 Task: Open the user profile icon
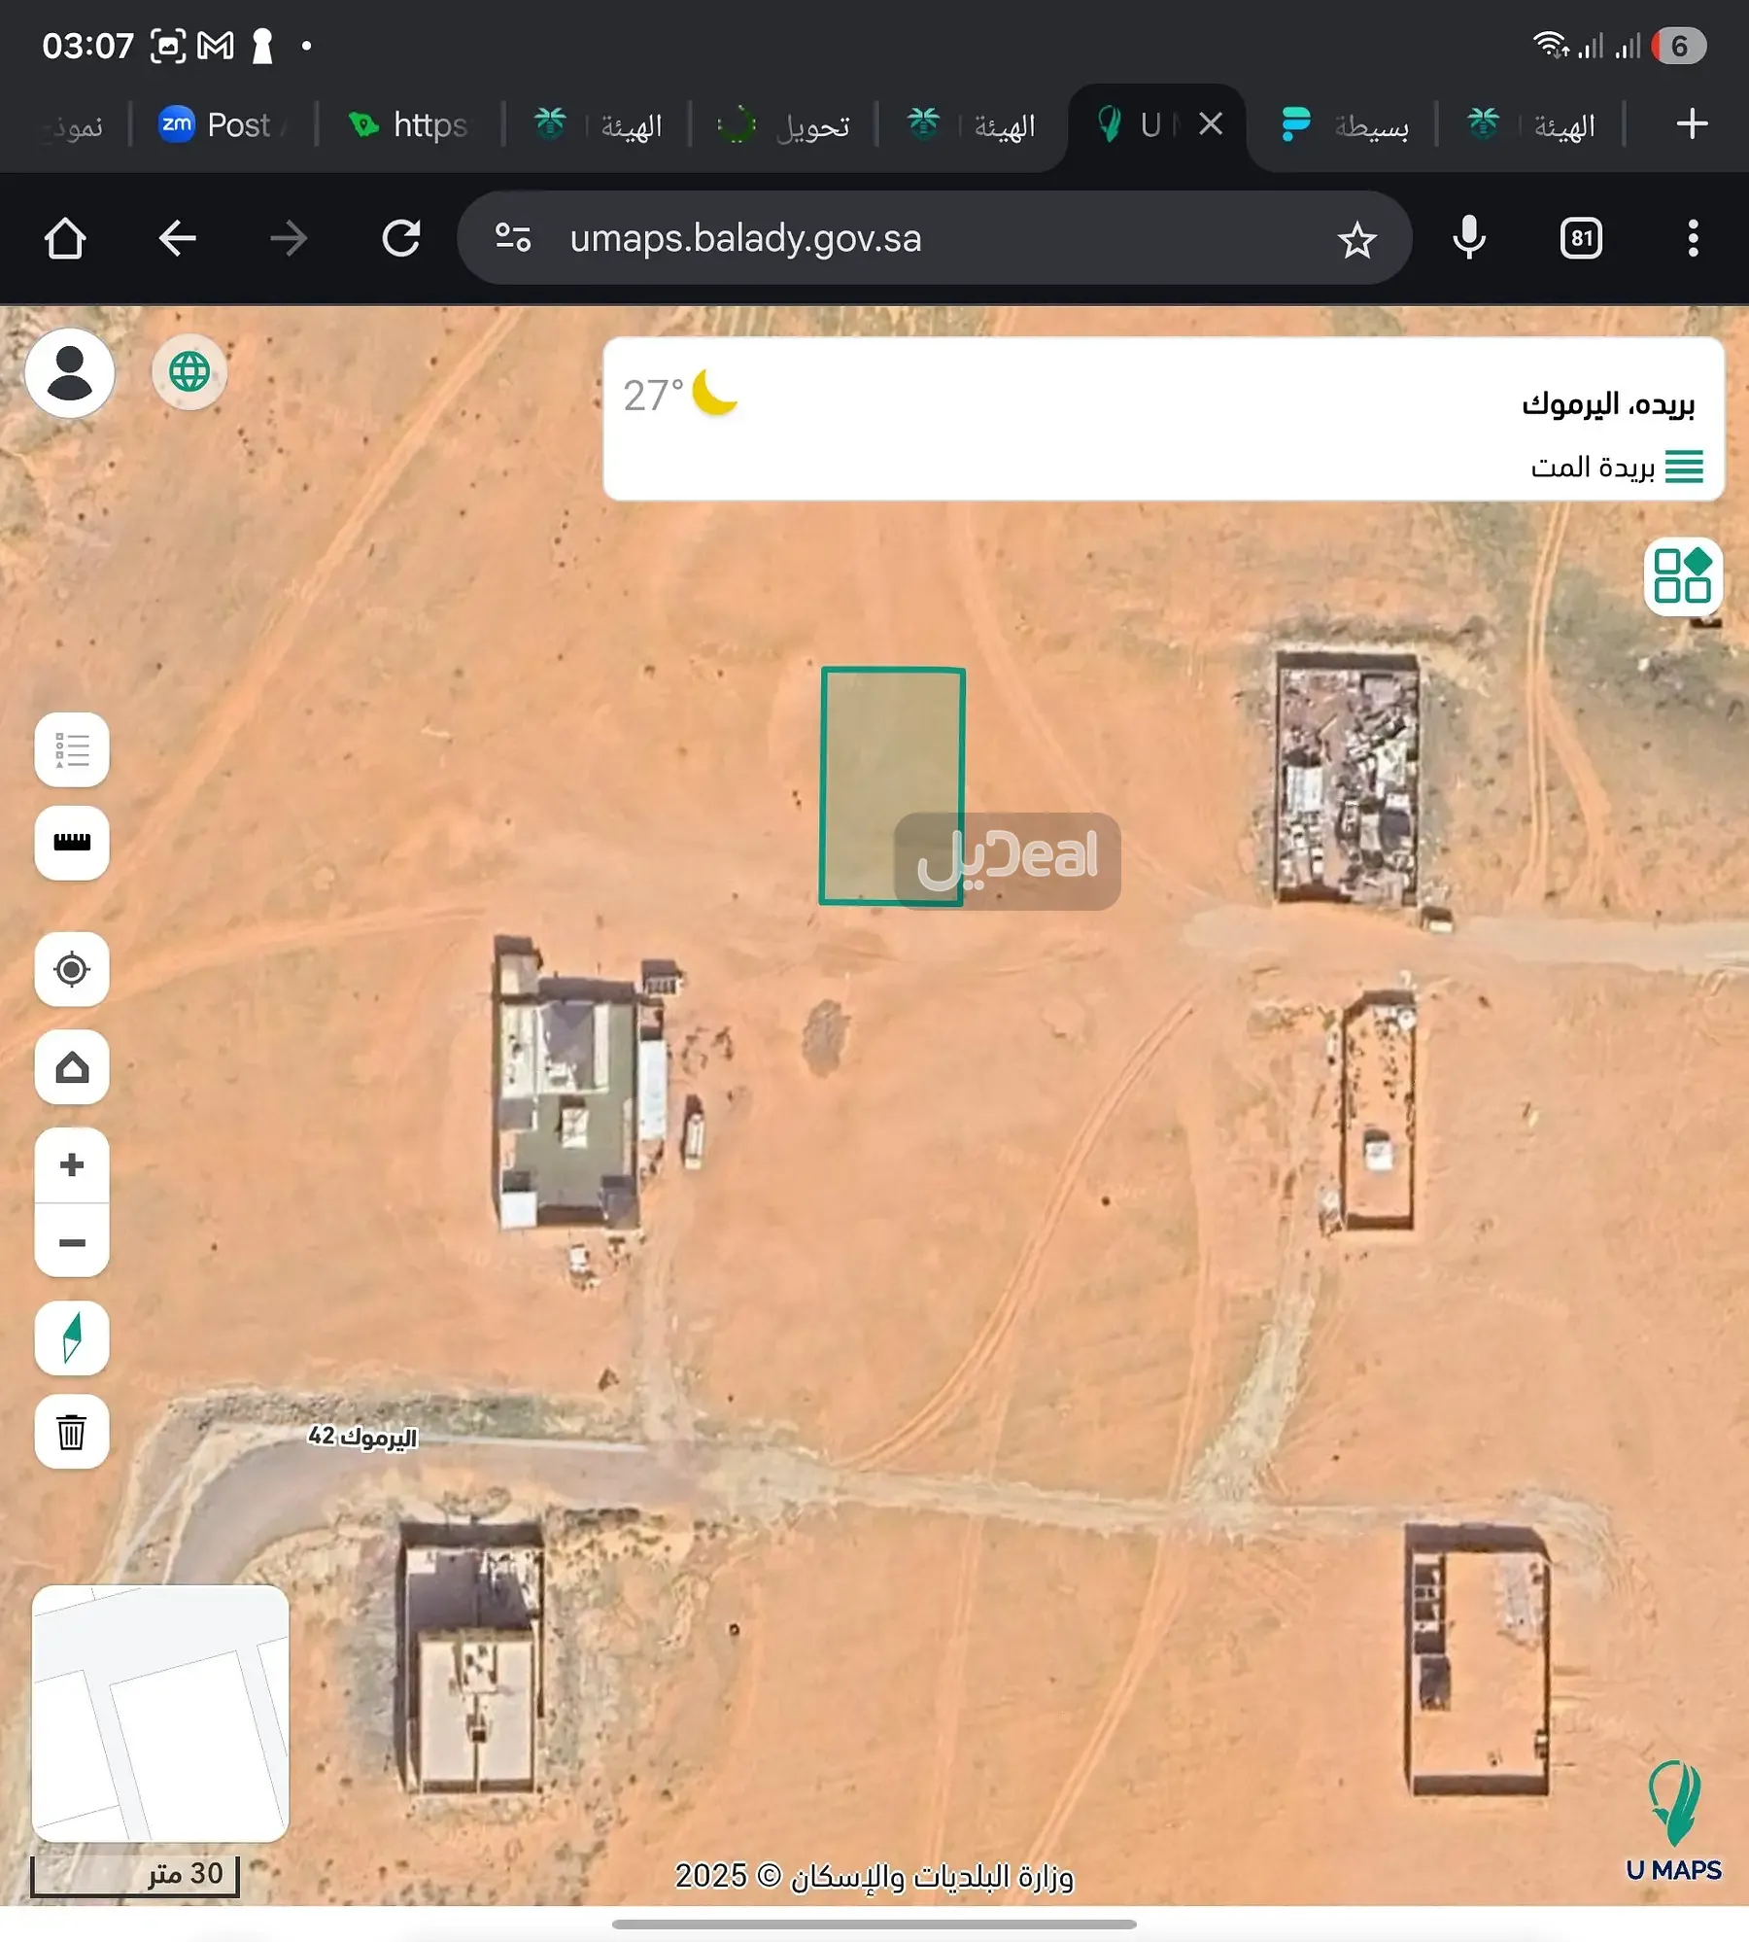pos(70,373)
